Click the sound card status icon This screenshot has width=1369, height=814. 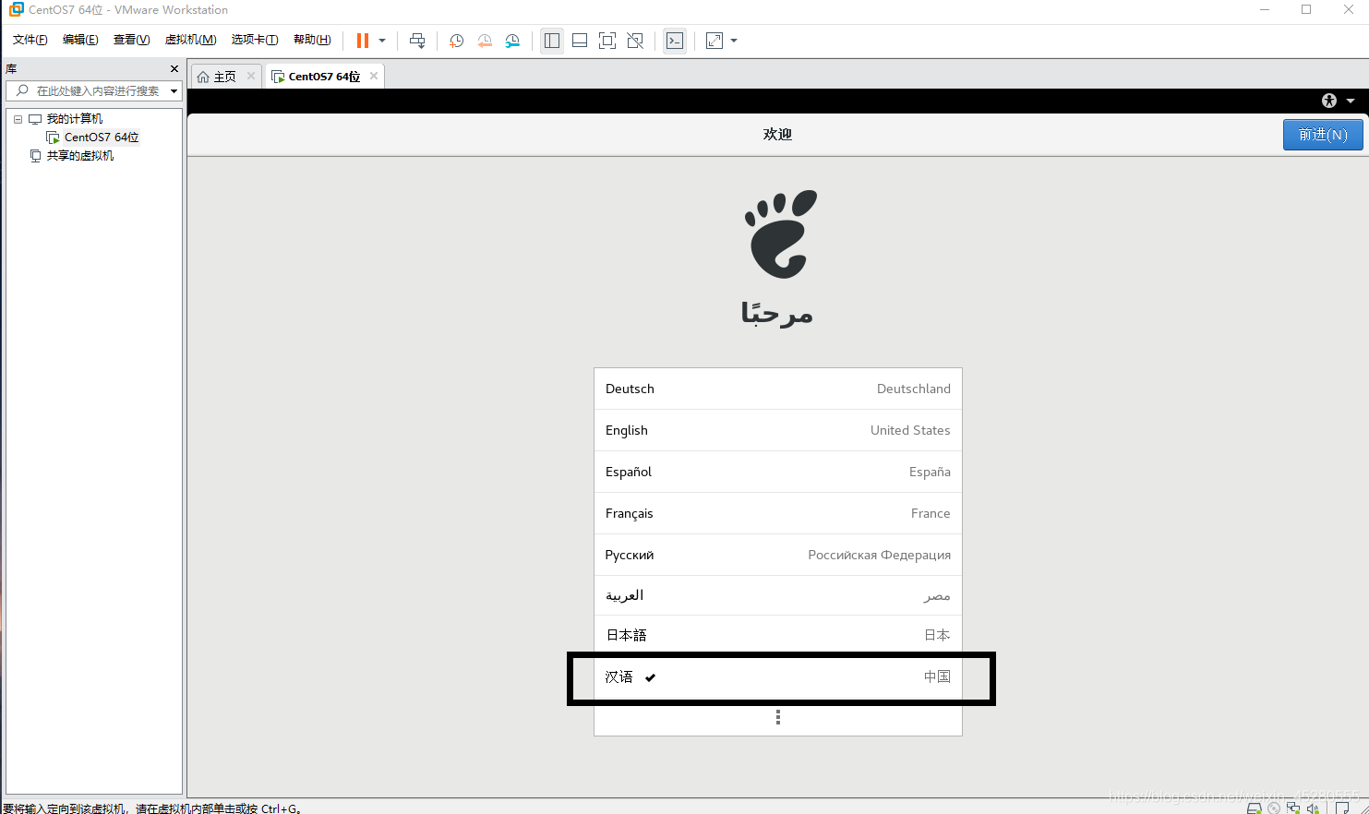point(1313,808)
